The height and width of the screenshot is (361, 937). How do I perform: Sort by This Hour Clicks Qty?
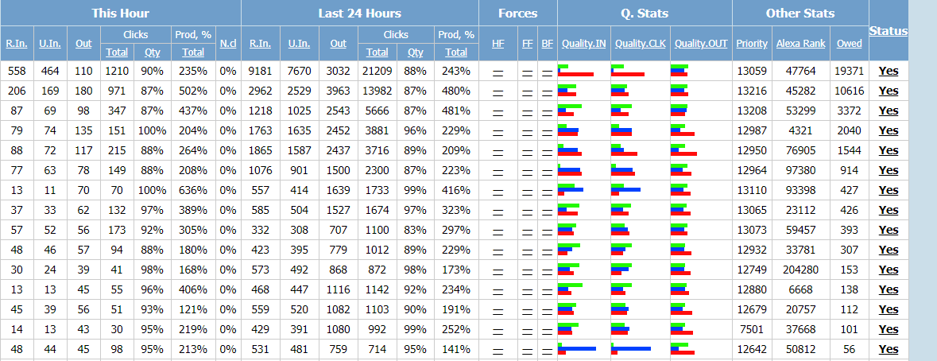coord(152,52)
